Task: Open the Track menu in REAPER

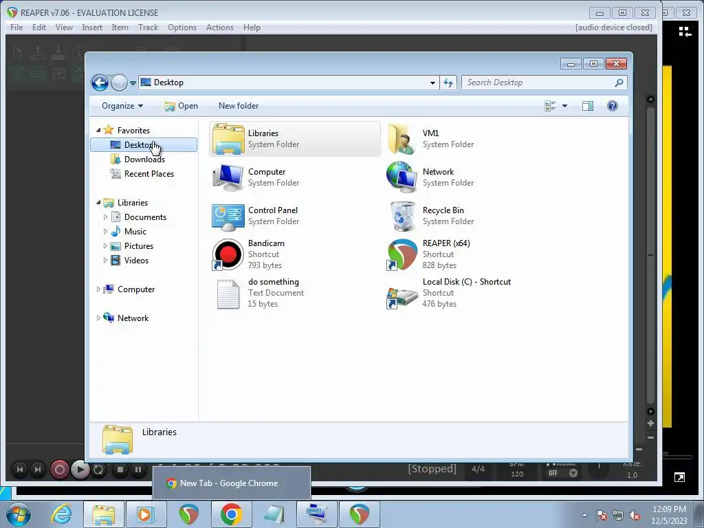Action: [148, 27]
